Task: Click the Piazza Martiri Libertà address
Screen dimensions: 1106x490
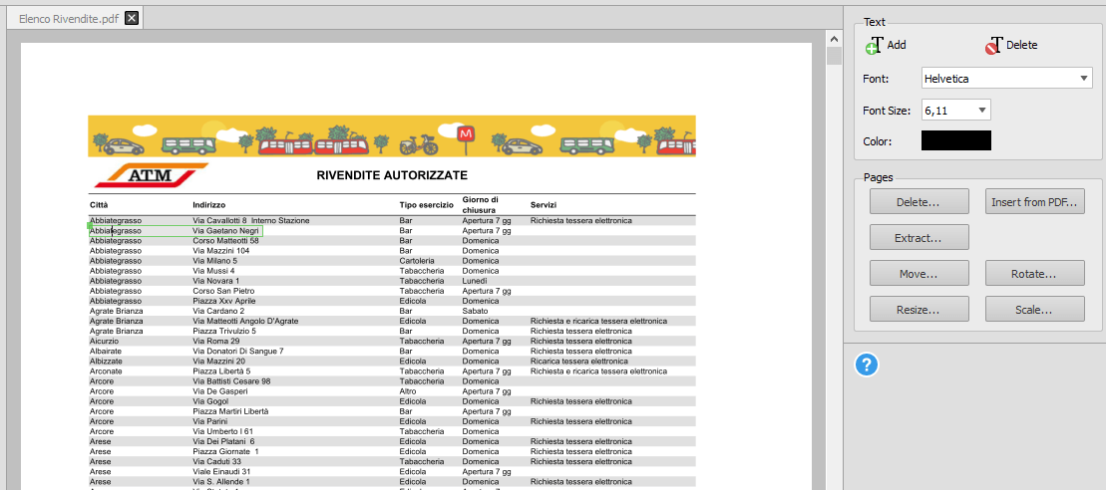Action: point(230,411)
